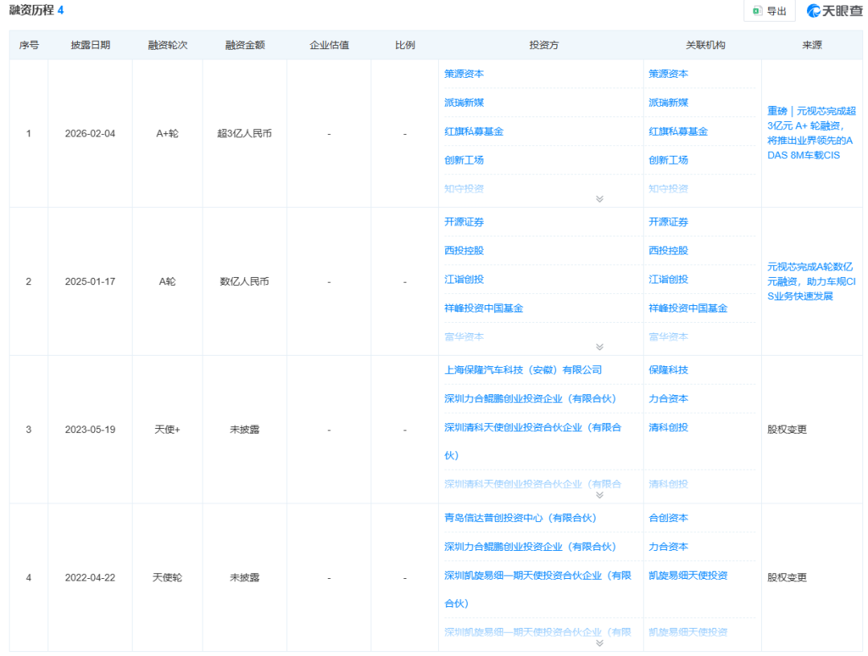The image size is (868, 656).
Task: Click the 企业估值 column header
Action: [329, 45]
